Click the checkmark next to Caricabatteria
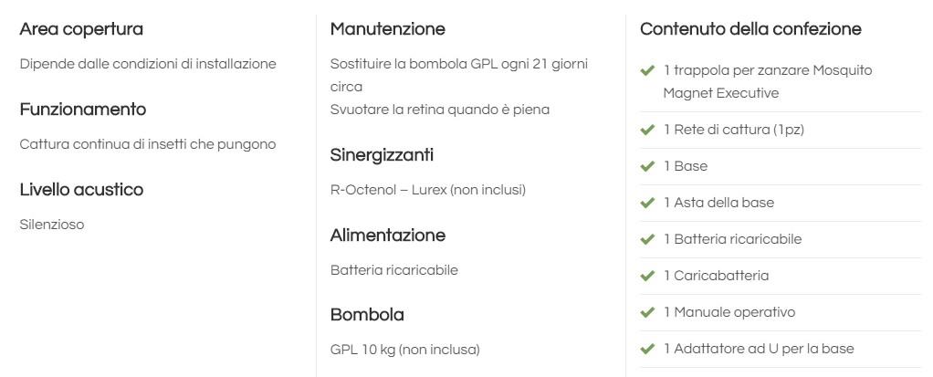The image size is (933, 377). point(646,276)
